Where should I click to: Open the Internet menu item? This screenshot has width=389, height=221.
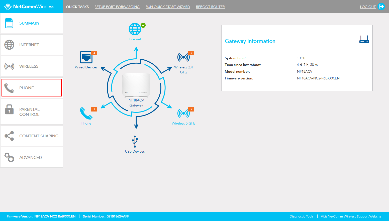click(x=32, y=45)
